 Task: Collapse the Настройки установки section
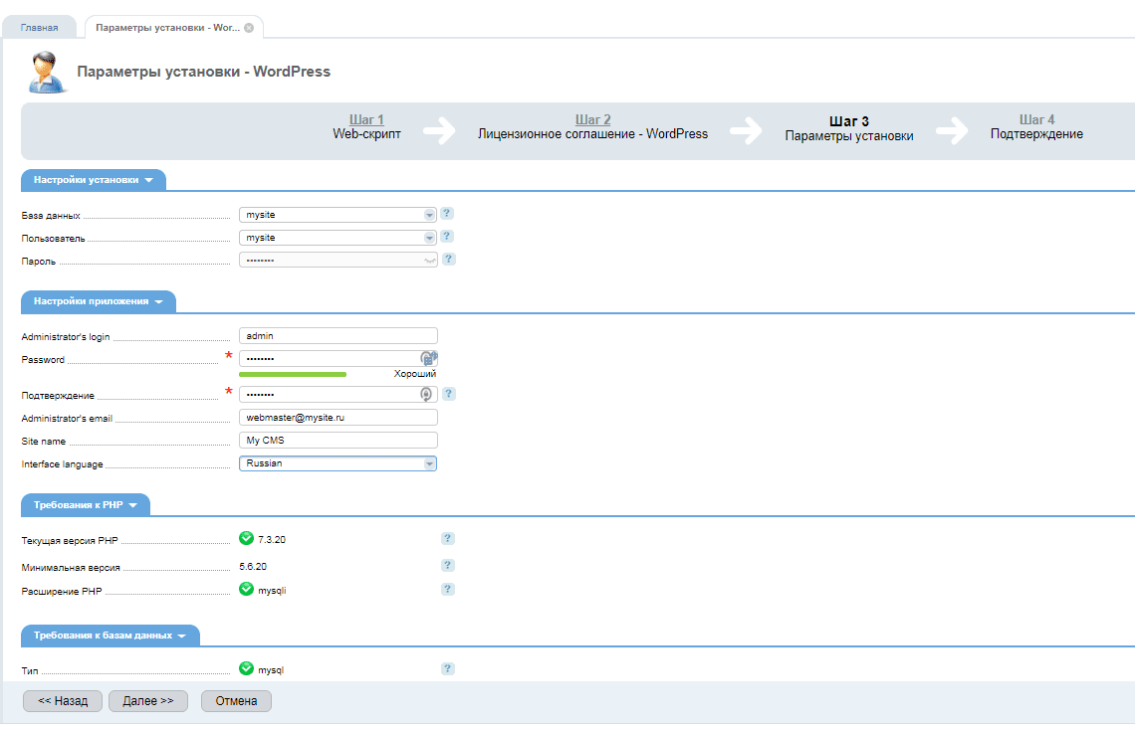(94, 180)
